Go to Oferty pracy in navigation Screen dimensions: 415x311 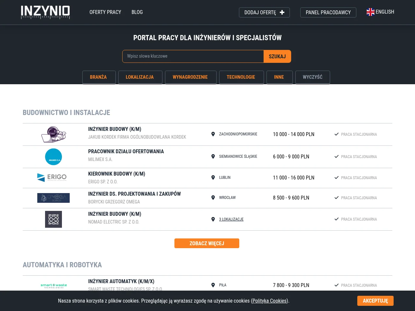[105, 12]
